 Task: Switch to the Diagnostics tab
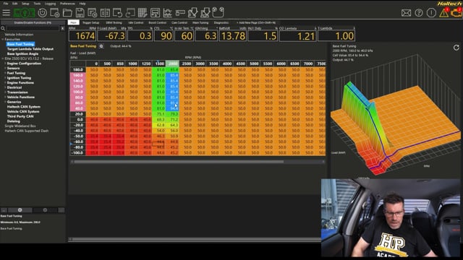[x=221, y=22]
